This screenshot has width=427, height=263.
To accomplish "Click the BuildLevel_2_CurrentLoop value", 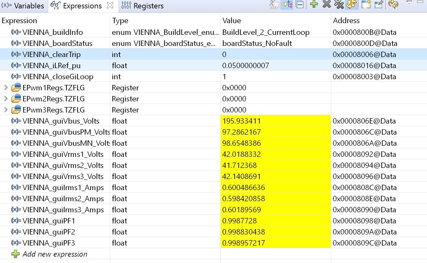I will coord(266,32).
